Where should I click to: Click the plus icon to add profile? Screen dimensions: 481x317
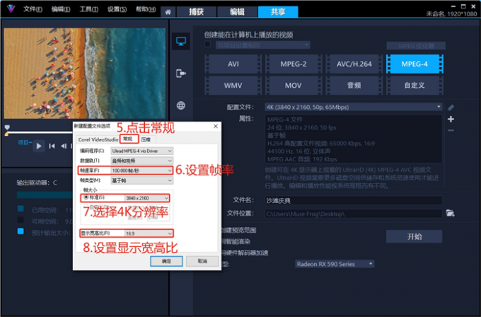(x=451, y=119)
